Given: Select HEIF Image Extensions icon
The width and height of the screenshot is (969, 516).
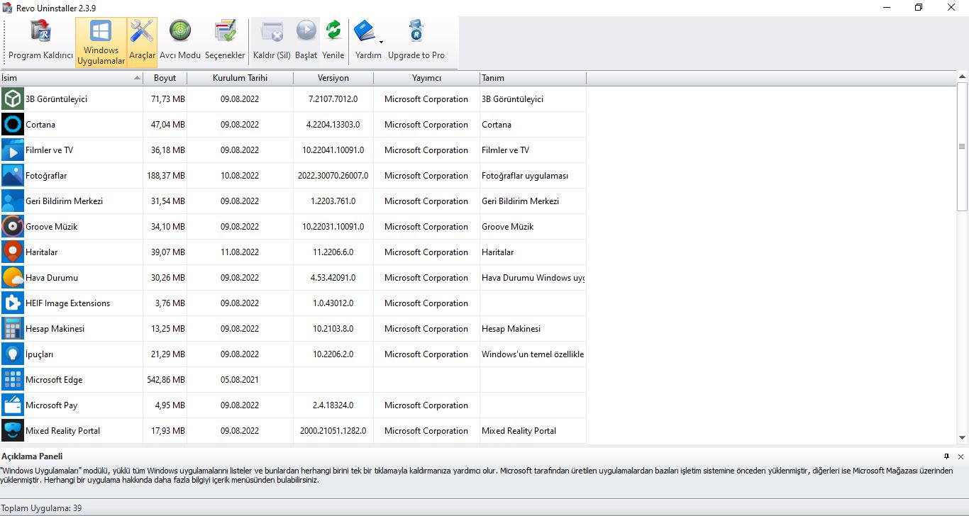Looking at the screenshot, I should pos(13,303).
